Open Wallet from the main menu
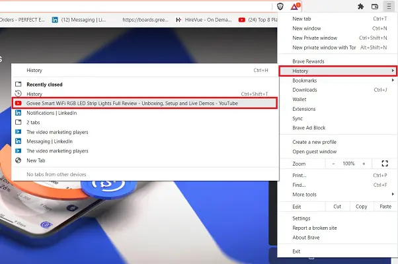This screenshot has height=264, width=398. [x=338, y=100]
